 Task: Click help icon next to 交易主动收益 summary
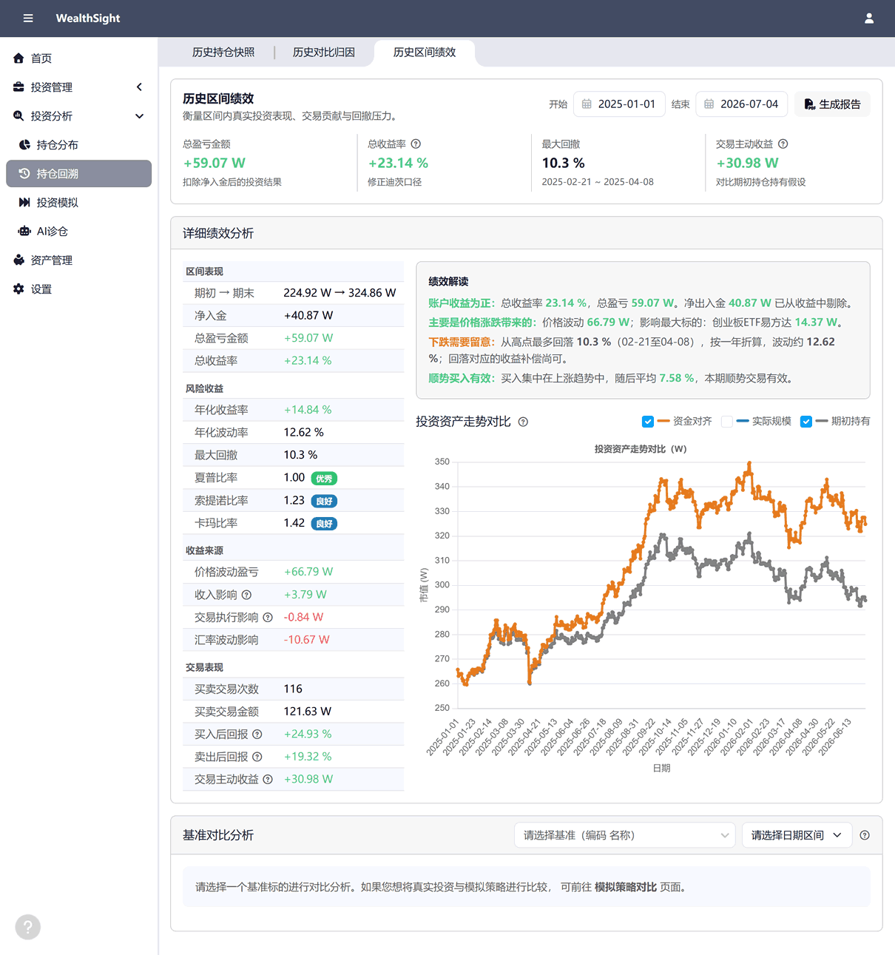click(783, 144)
